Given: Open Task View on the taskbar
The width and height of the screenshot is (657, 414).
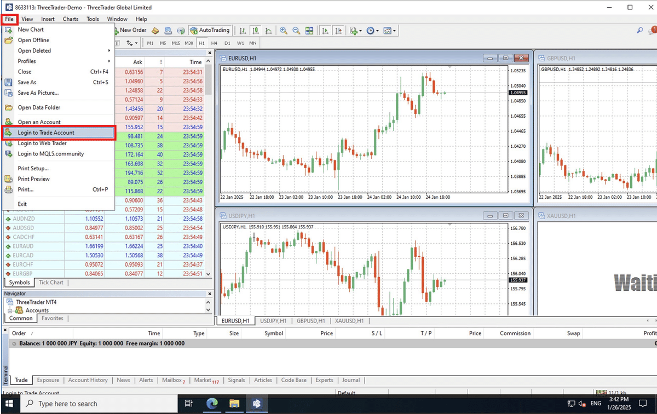Looking at the screenshot, I should pos(188,404).
